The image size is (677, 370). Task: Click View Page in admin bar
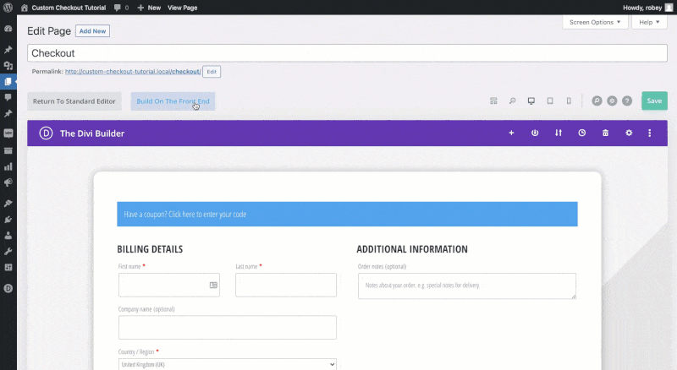(x=182, y=8)
